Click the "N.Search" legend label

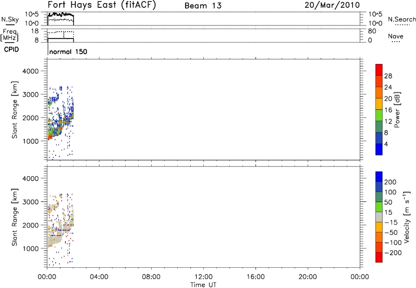[x=402, y=19]
